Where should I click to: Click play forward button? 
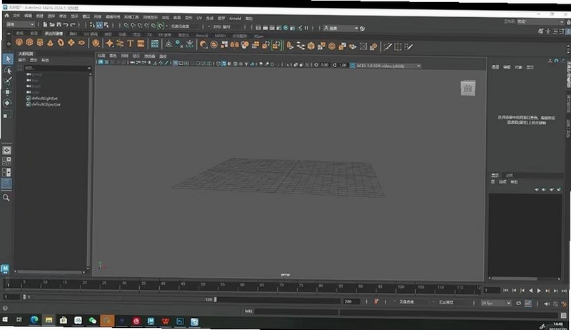coord(539,291)
